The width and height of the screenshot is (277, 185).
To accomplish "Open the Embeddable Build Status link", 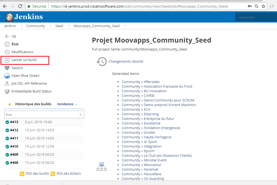I will pos(32,91).
